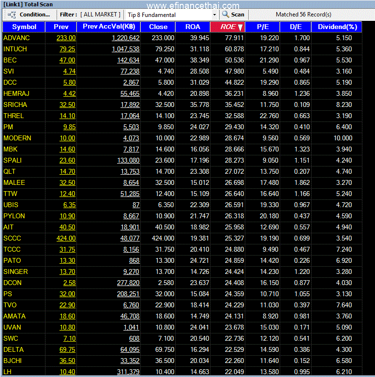Sort by the Prev column header
Screen dimensions: 375x377
[61, 27]
